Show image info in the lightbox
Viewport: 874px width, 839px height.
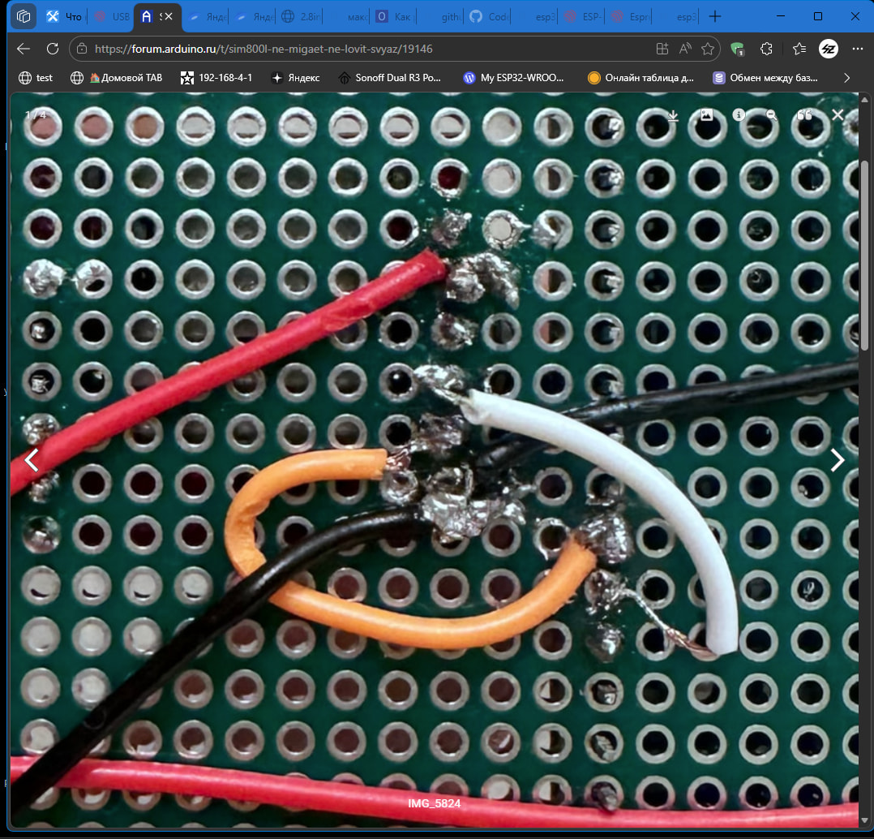coord(739,115)
